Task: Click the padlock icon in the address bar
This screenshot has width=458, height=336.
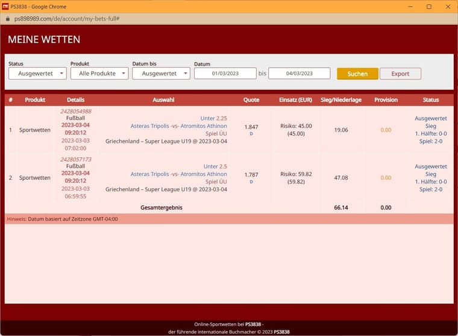Action: click(x=7, y=19)
